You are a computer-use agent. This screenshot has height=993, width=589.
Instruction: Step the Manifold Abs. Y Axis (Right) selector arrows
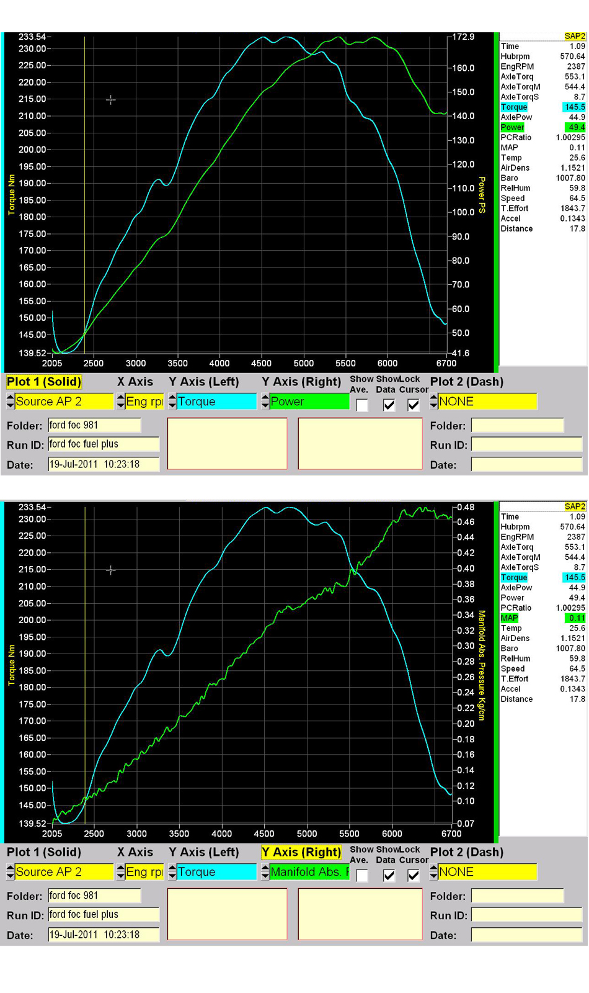pos(265,872)
